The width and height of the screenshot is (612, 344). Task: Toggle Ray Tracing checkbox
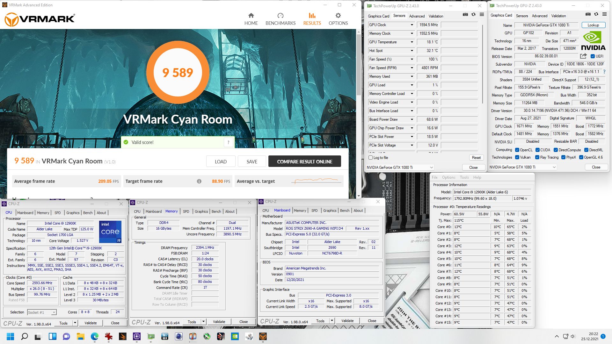(537, 157)
